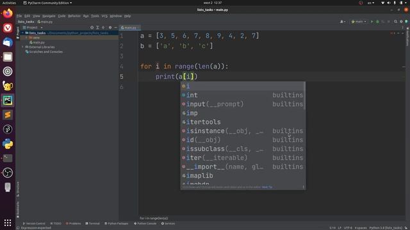Click the stop button in run toolbar
Viewport: 410px width, 230px height.
point(389,22)
